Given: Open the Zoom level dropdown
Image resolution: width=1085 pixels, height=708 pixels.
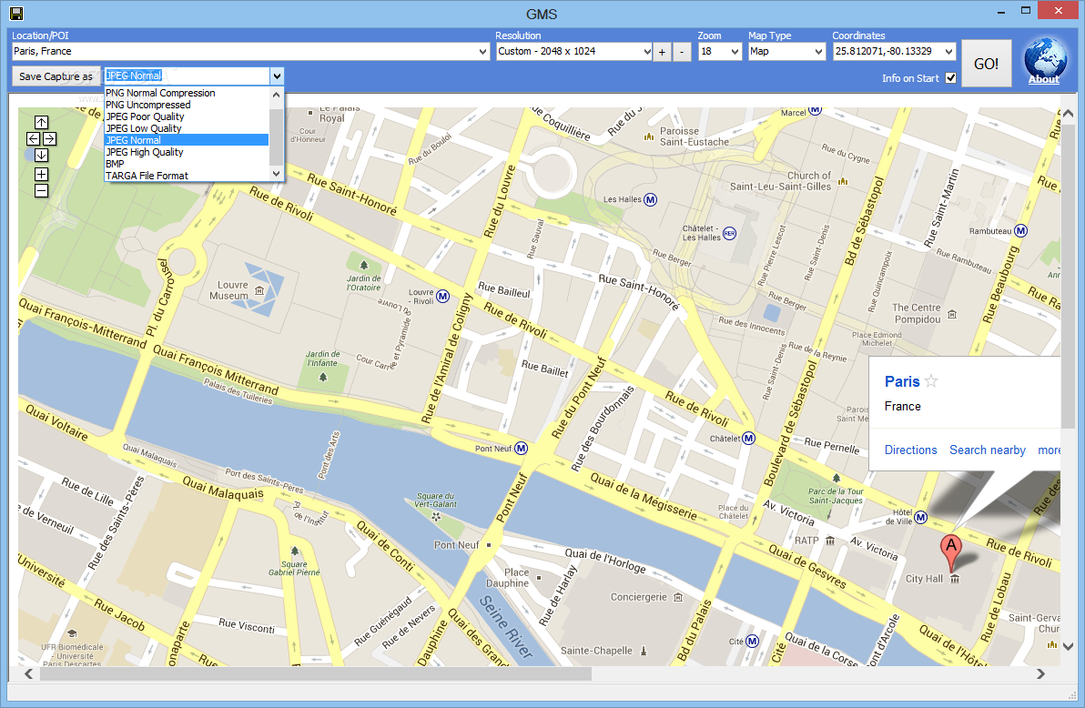Looking at the screenshot, I should (x=735, y=52).
